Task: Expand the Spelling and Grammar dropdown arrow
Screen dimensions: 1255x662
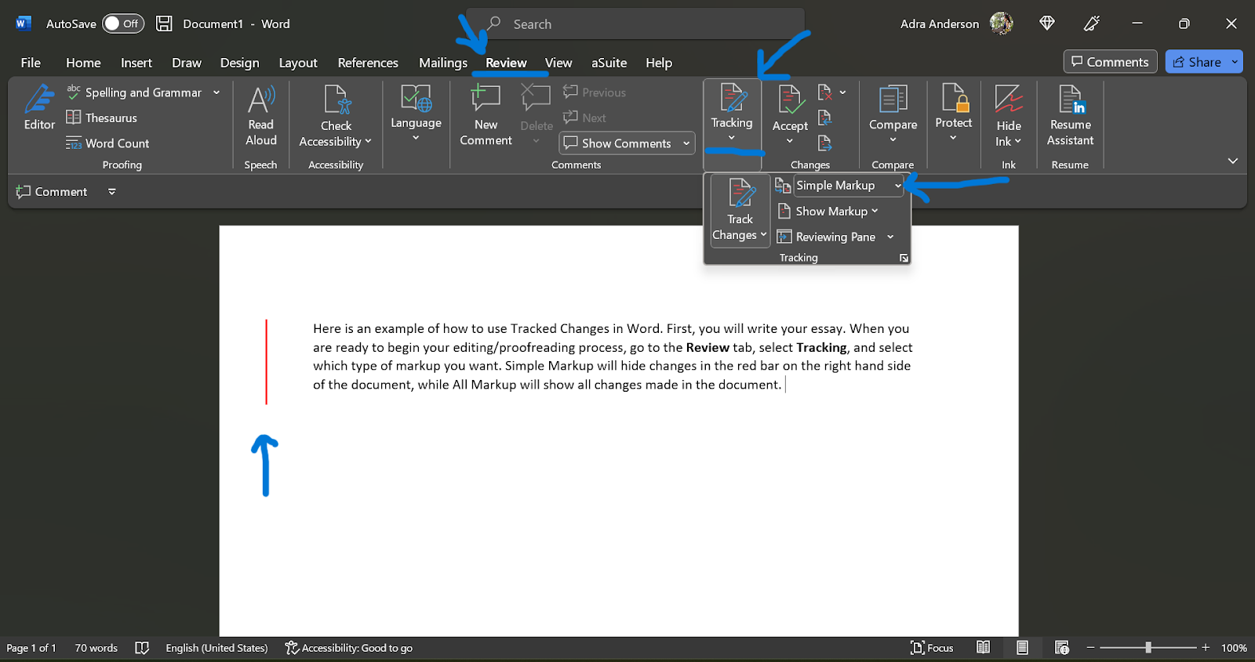Action: click(x=216, y=92)
